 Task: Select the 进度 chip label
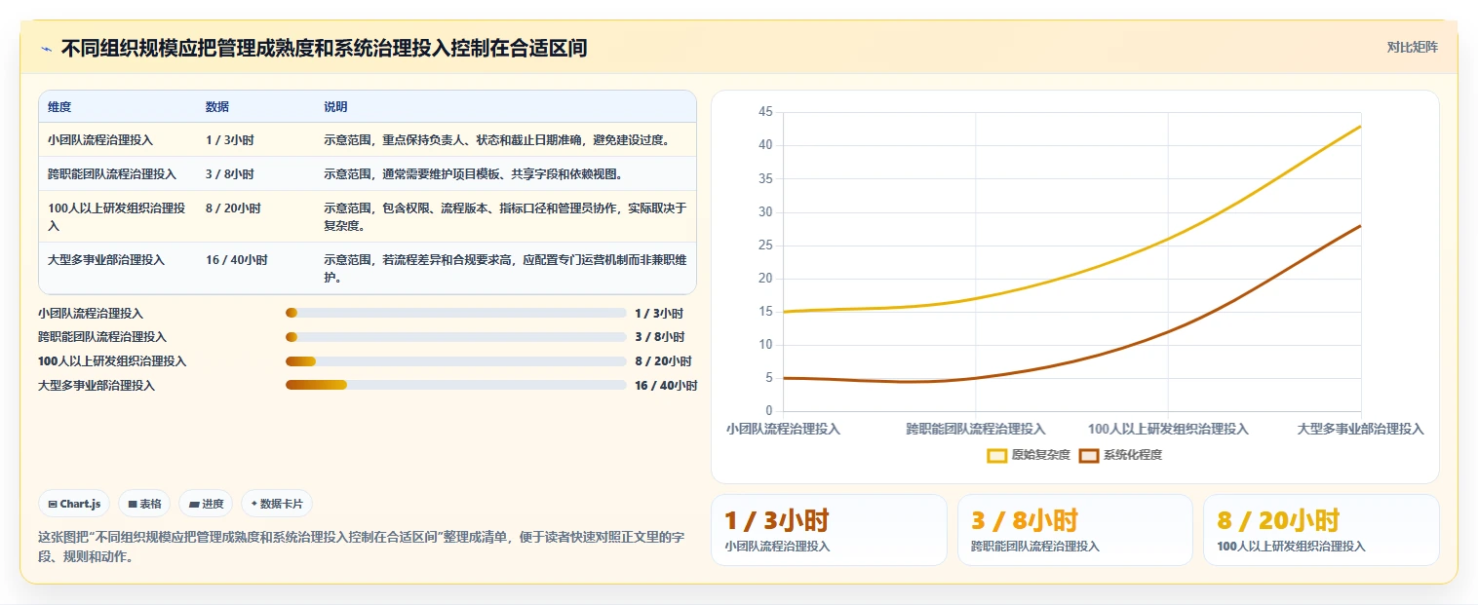(213, 504)
